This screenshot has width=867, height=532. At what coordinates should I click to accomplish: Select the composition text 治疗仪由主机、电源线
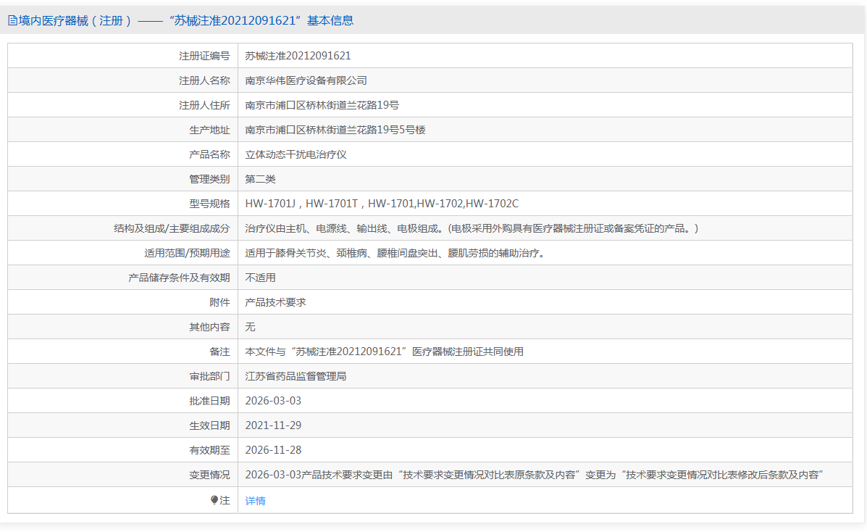[x=472, y=228]
